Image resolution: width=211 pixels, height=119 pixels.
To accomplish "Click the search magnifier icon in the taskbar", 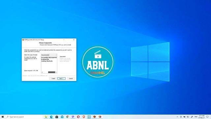I will 8,117.
